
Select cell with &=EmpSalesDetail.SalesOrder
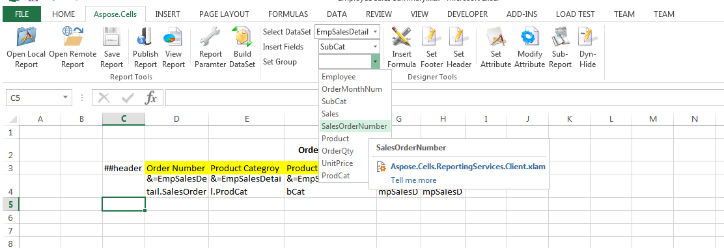point(176,186)
